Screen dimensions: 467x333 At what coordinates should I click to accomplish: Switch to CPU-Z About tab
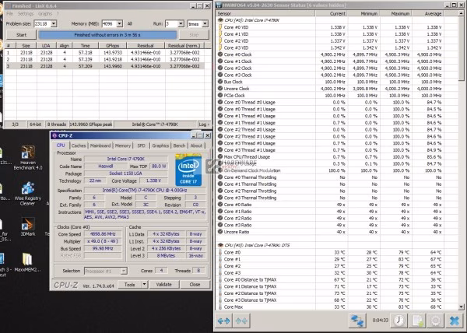click(x=196, y=145)
